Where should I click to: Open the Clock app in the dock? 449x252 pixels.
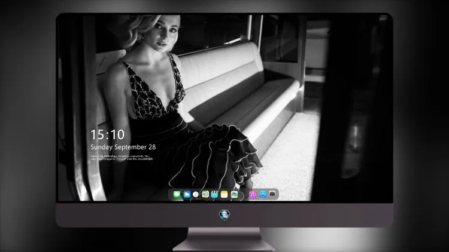coord(196,194)
